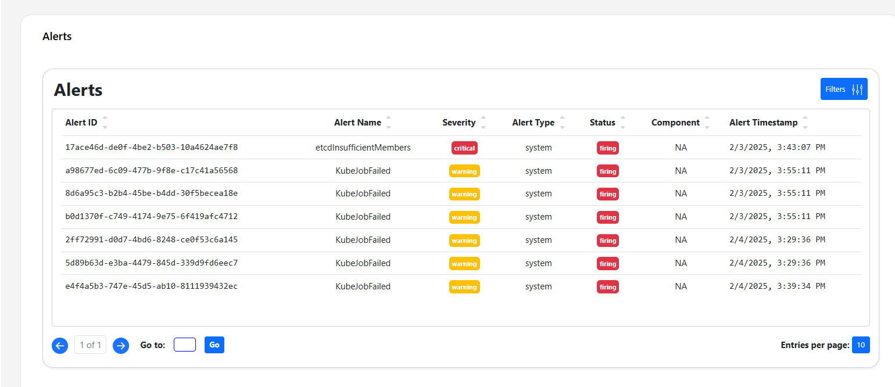Click the critical severity badge

coord(464,148)
